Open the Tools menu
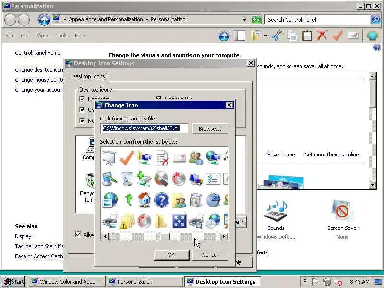The width and height of the screenshot is (384, 288). coord(61,36)
